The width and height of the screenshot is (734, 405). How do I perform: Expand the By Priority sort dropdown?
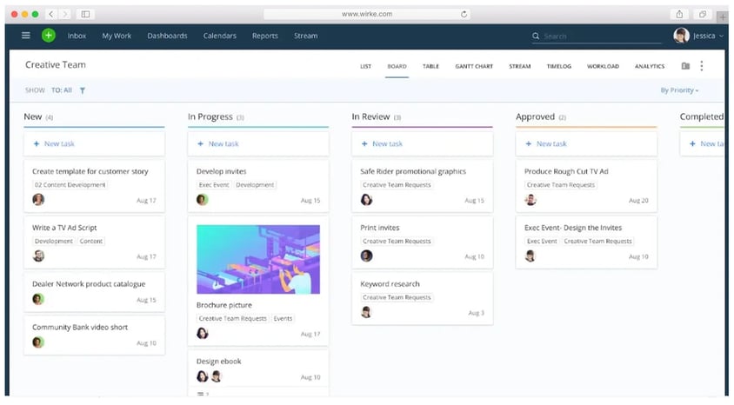click(679, 90)
